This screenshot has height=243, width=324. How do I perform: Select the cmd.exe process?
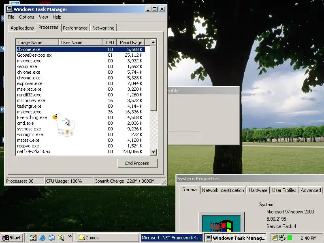pos(81,123)
